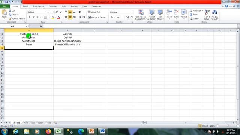This screenshot has height=135, width=240.
Task: Open the File tab
Action: click(x=5, y=6)
